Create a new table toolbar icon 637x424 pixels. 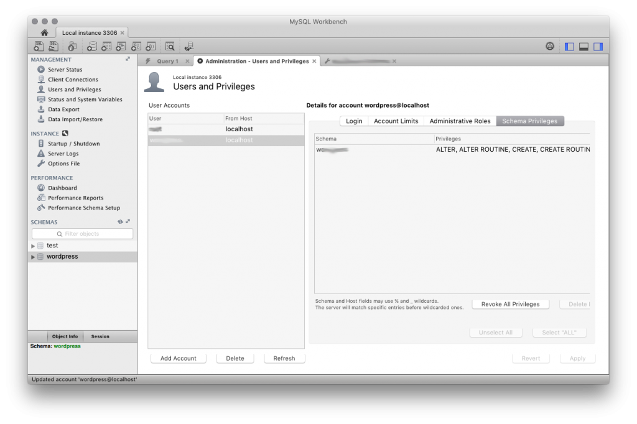click(106, 46)
